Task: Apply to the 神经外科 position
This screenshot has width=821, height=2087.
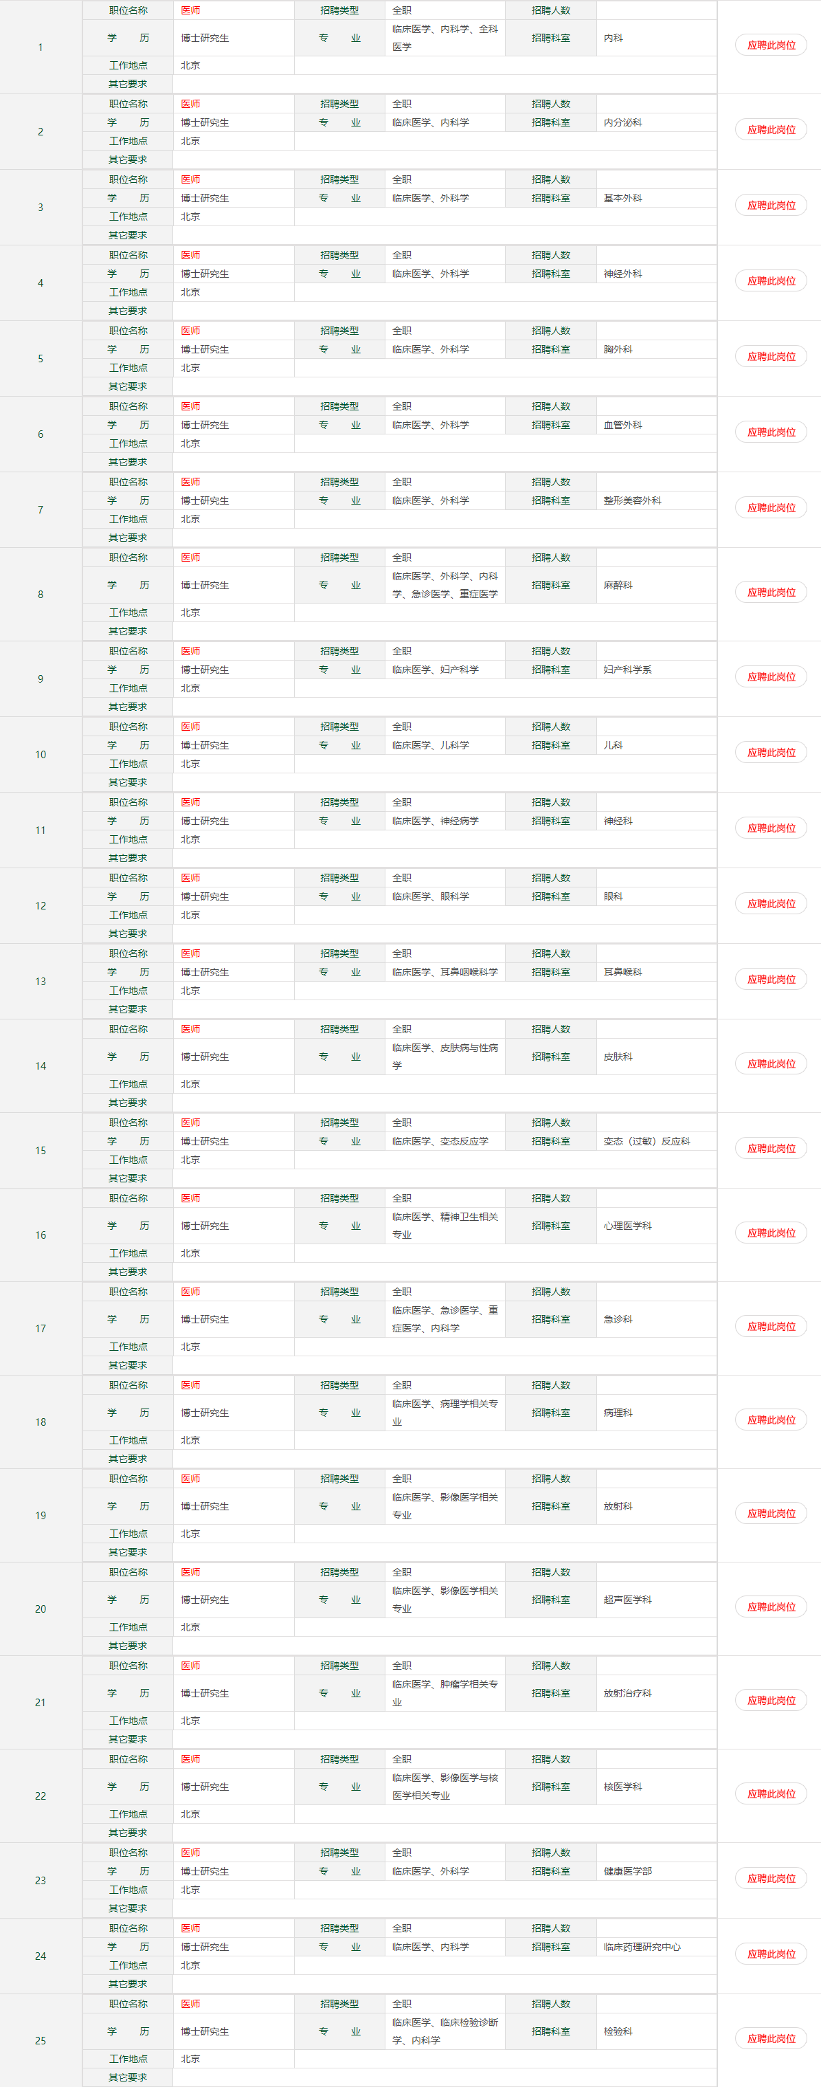Action: 771,281
